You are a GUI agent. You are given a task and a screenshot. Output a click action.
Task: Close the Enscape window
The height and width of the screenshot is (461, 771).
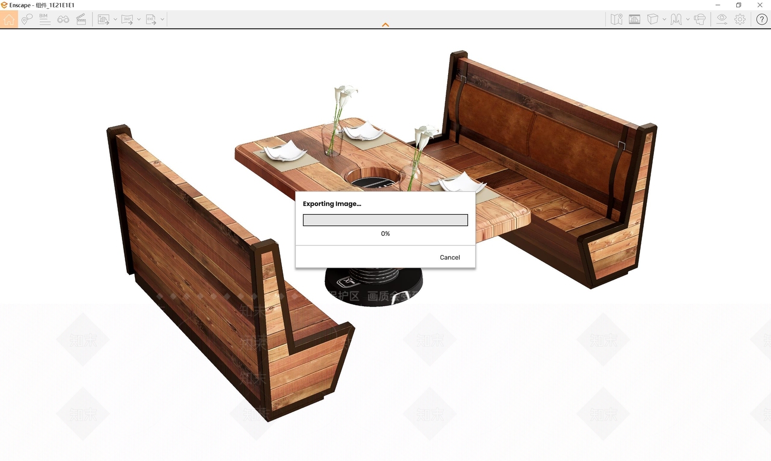click(760, 5)
